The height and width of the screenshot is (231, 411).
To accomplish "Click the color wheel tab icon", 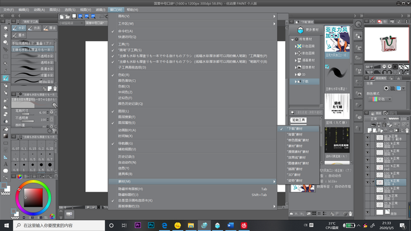I will click(x=19, y=176).
